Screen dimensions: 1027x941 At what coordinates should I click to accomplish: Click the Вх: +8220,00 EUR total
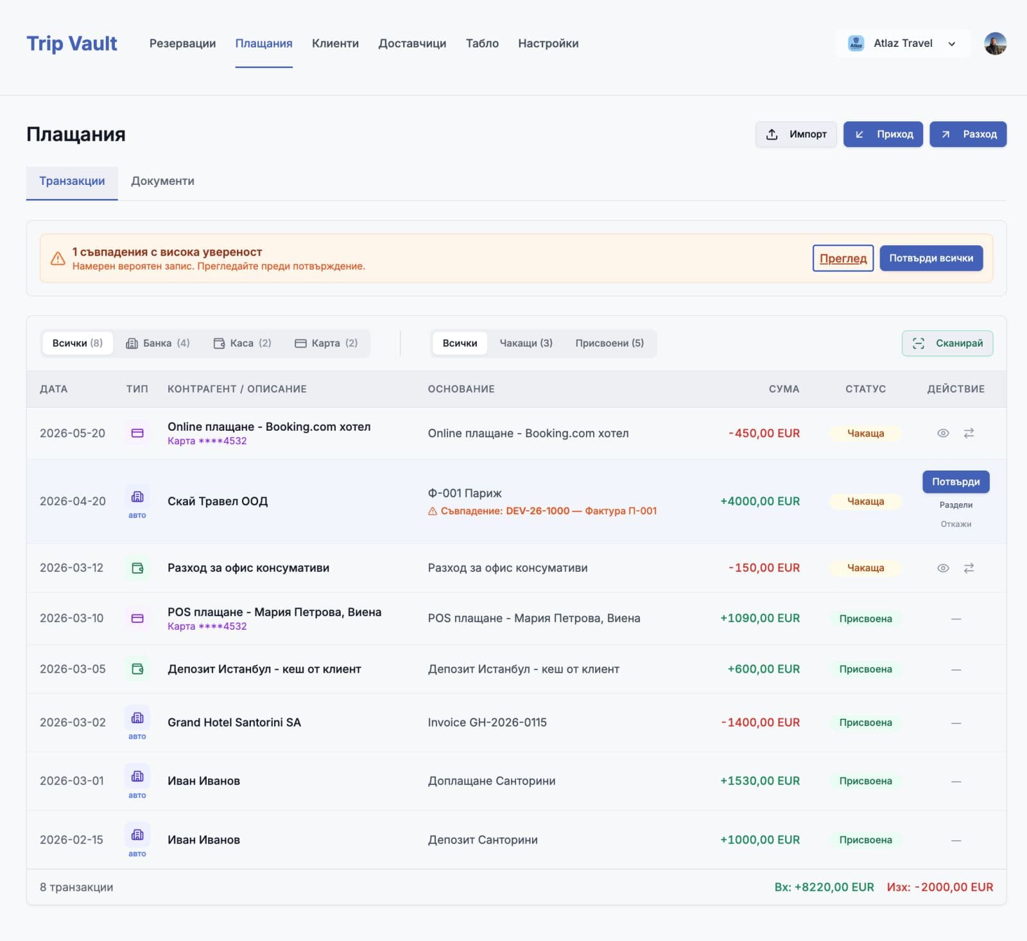click(824, 887)
